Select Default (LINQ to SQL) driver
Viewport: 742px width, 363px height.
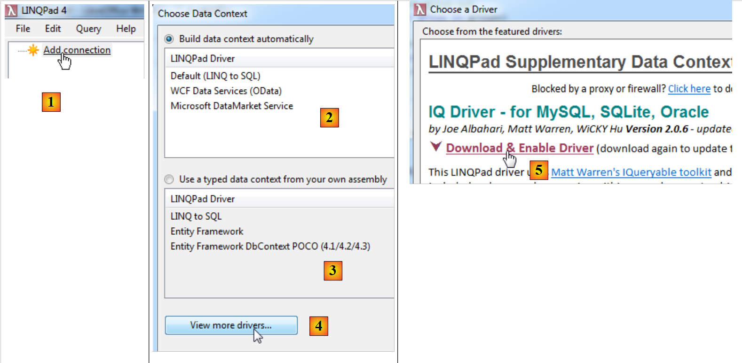tap(215, 76)
